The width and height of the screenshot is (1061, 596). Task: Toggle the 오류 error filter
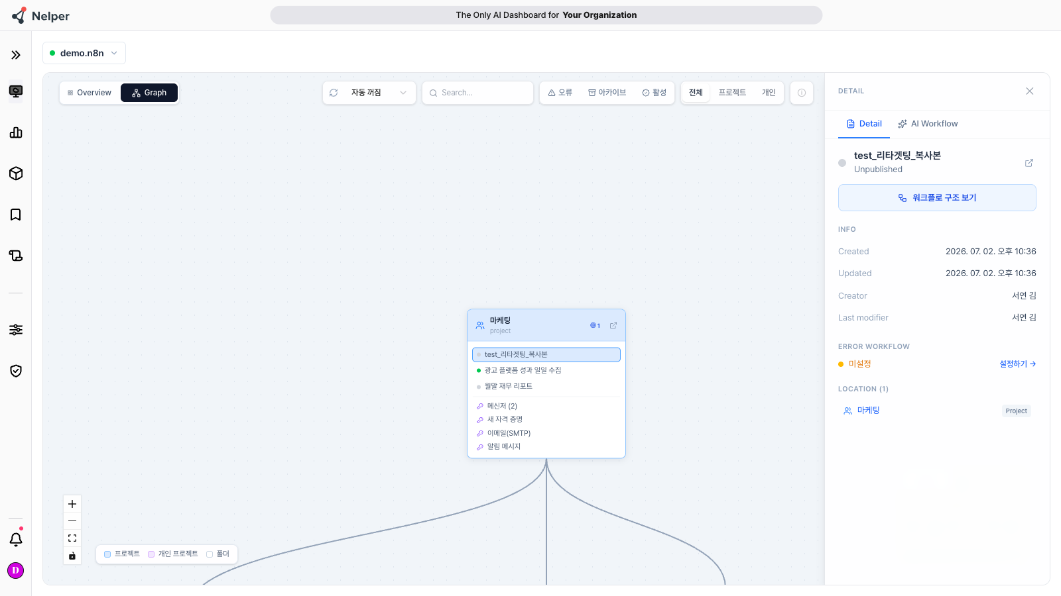pyautogui.click(x=560, y=93)
